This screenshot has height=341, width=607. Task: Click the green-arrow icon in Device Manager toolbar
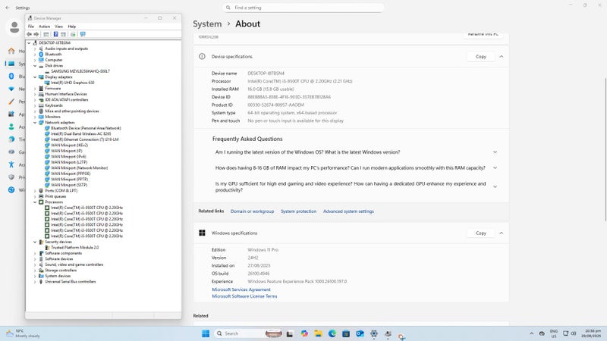click(73, 34)
